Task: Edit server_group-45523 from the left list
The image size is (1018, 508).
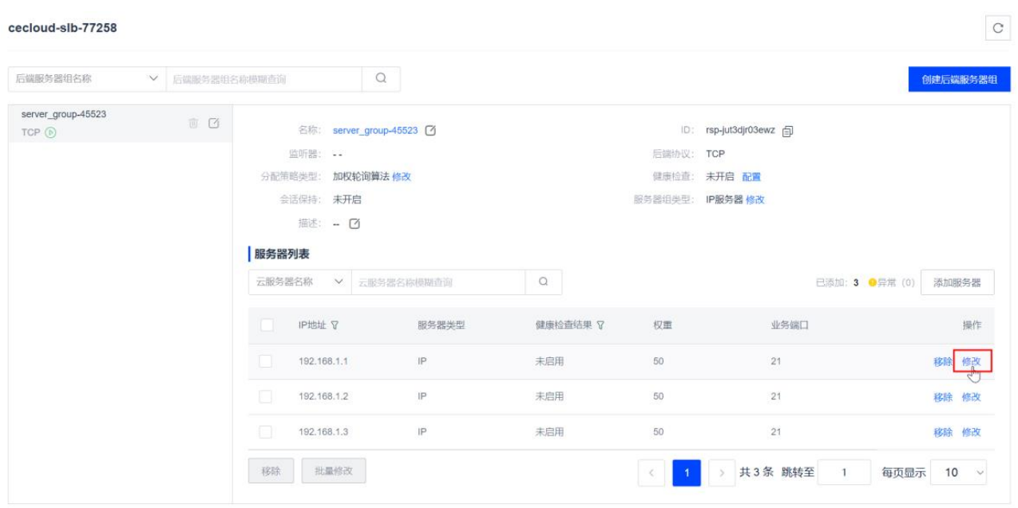Action: [213, 124]
